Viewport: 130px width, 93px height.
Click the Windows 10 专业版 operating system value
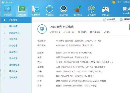[x=74, y=46]
